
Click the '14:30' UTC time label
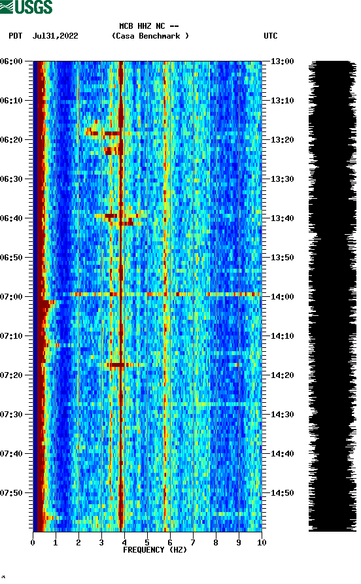click(x=283, y=415)
